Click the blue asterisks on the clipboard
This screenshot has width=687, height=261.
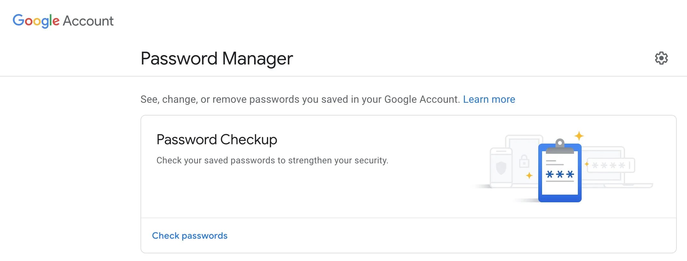[x=560, y=174]
